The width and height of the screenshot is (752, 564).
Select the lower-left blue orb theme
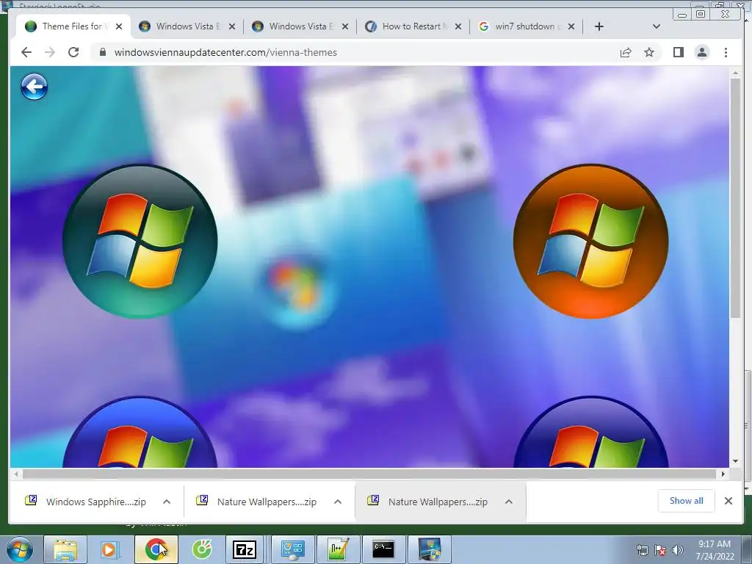coord(140,432)
